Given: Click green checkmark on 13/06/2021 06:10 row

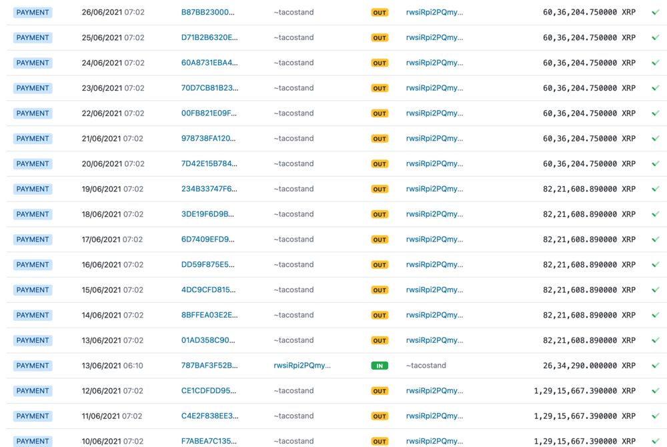Looking at the screenshot, I should (656, 366).
